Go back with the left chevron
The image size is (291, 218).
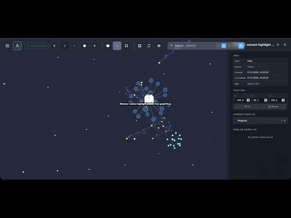[x=55, y=46]
